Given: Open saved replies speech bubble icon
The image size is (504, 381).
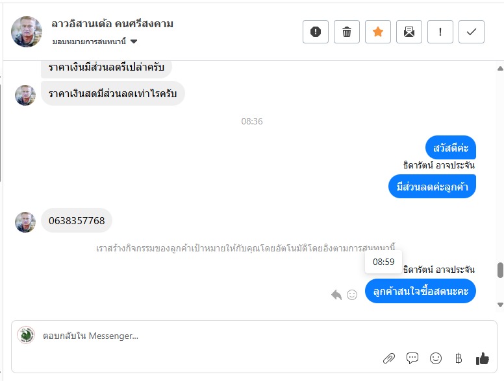Looking at the screenshot, I should point(412,358).
